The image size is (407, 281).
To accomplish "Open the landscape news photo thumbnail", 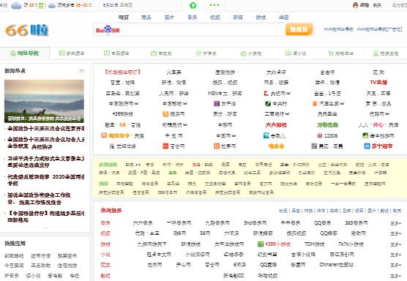I will click(44, 101).
